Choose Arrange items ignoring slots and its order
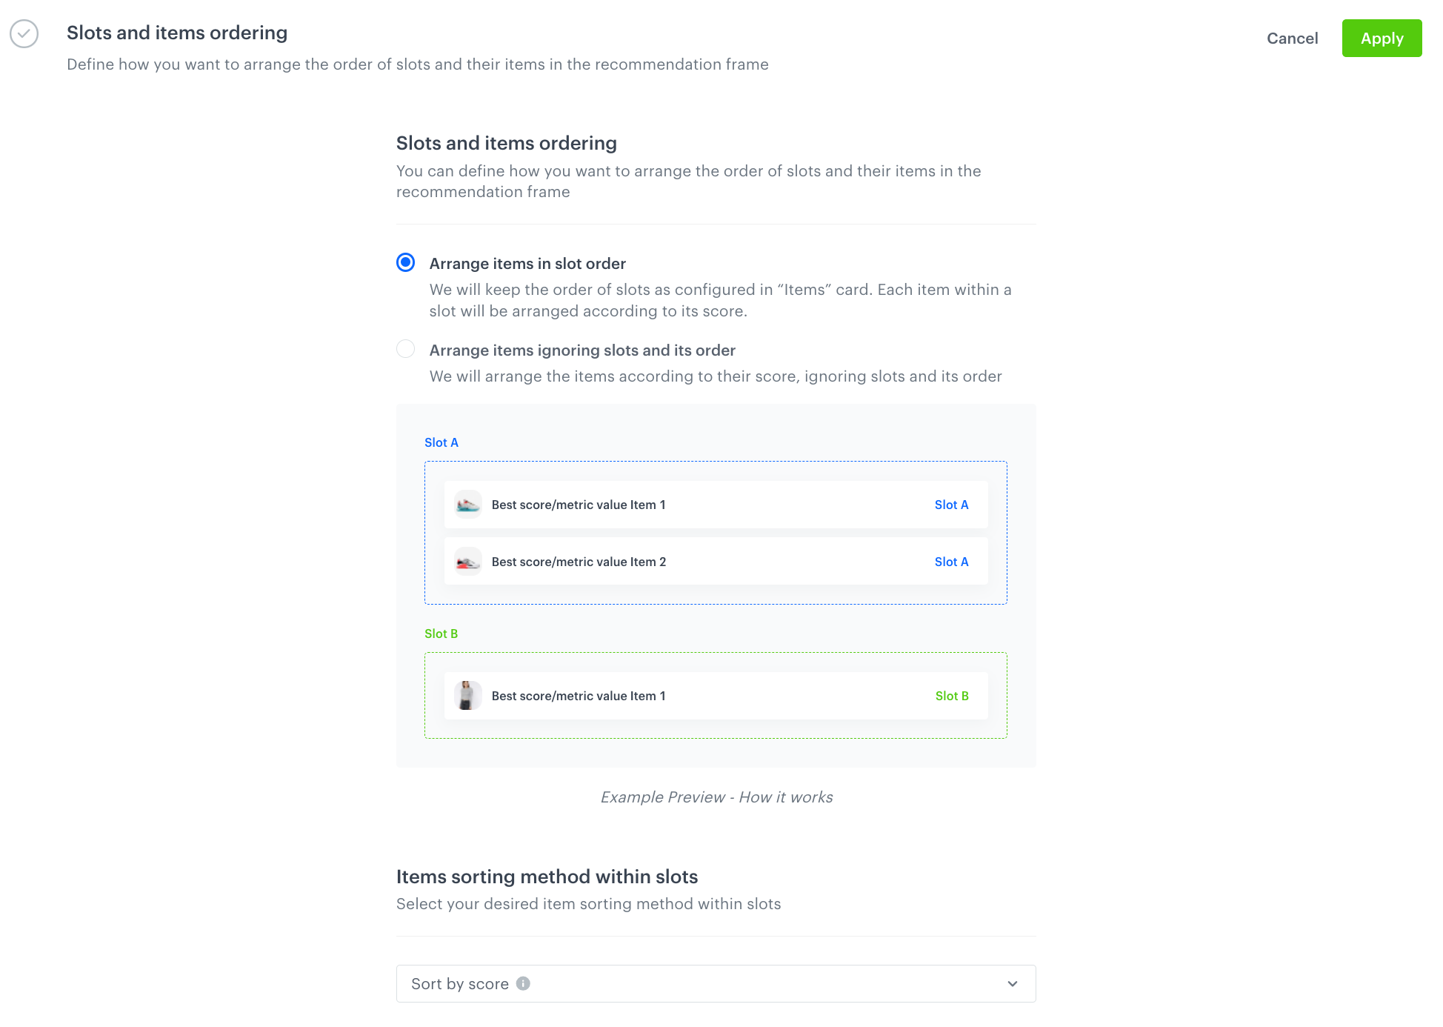 point(405,349)
